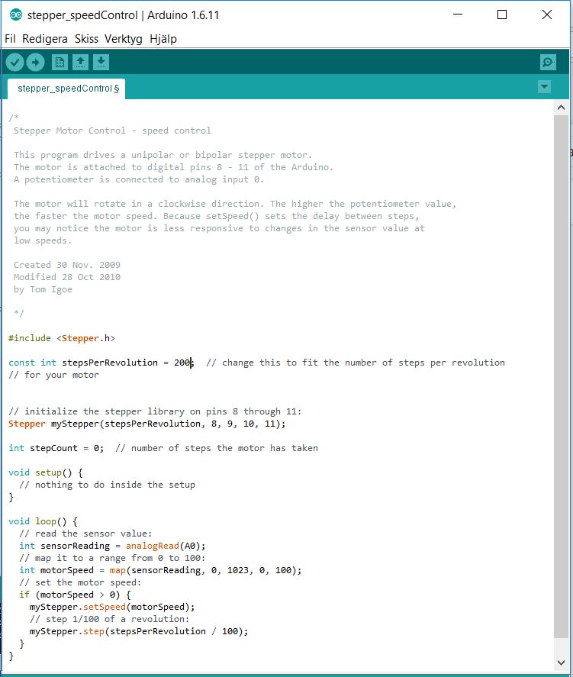This screenshot has height=677, width=573.
Task: Expand the tab options dropdown arrow
Action: [x=545, y=87]
